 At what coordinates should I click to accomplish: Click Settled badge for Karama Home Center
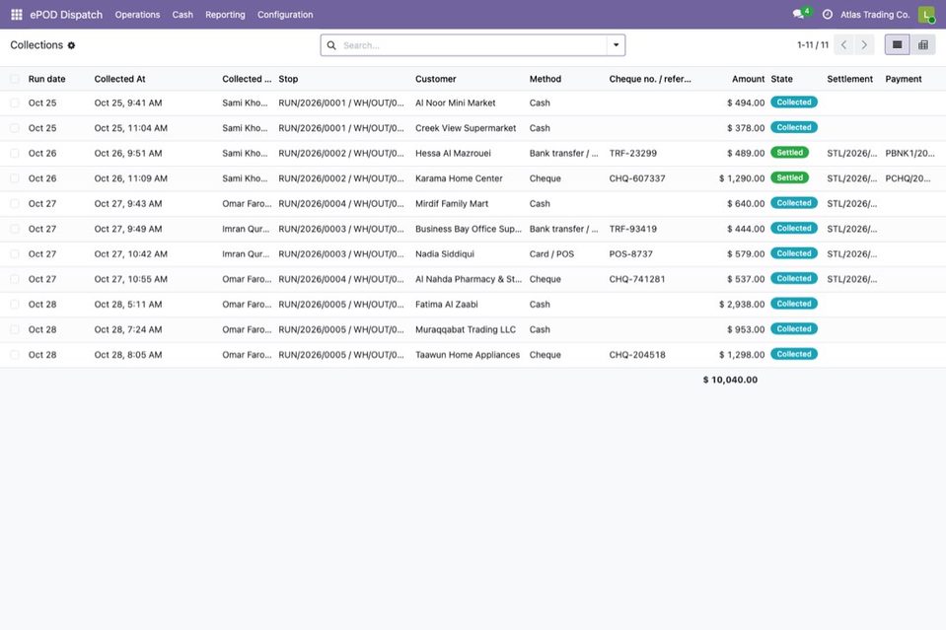(x=790, y=177)
